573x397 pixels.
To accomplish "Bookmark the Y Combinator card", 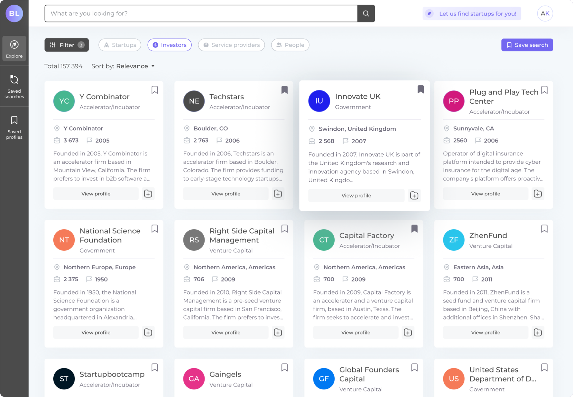I will 155,90.
